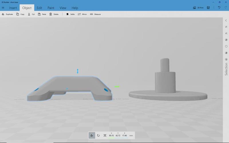The image size is (229, 143).
Task: Edit the Y value 42.72
Action: coord(118,136)
